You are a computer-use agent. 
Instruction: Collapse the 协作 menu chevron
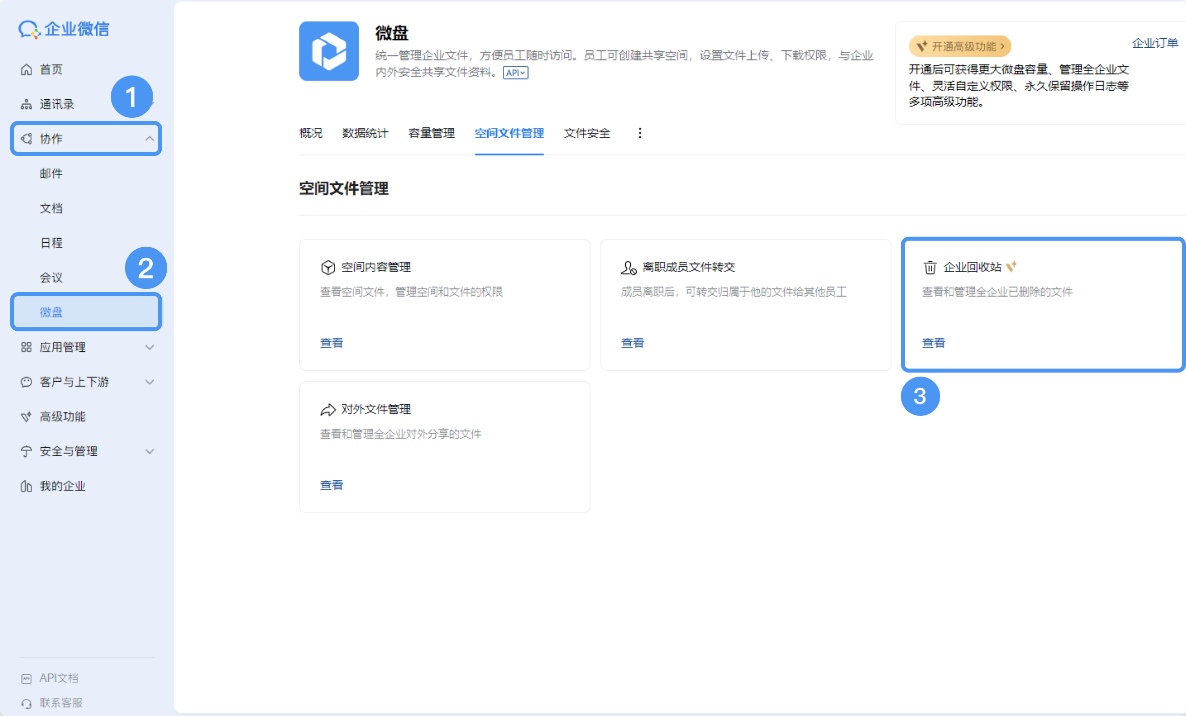click(150, 138)
